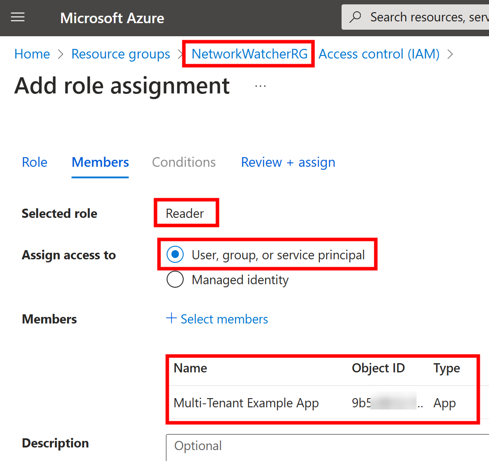Click the Assign access to label

coord(68,255)
